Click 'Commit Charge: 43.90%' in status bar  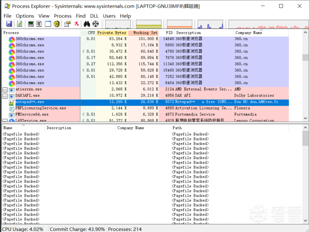(77, 229)
